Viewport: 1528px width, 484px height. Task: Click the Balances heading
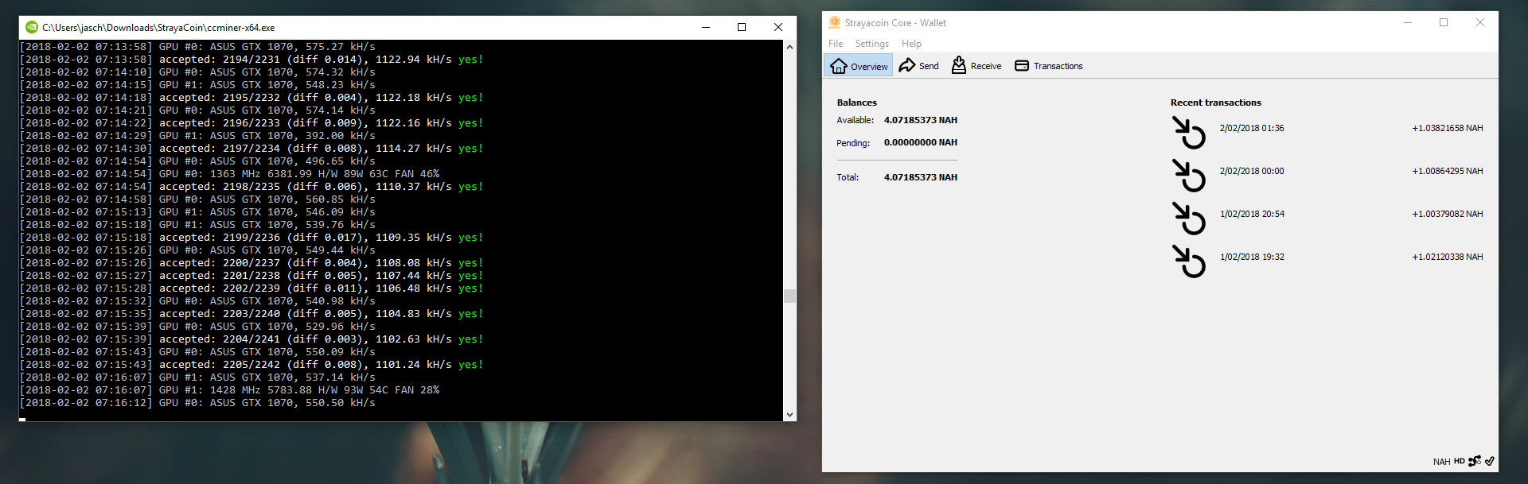click(856, 103)
